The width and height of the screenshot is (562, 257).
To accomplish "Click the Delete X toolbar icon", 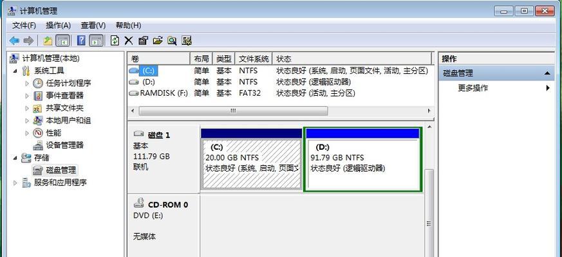I will coord(129,40).
